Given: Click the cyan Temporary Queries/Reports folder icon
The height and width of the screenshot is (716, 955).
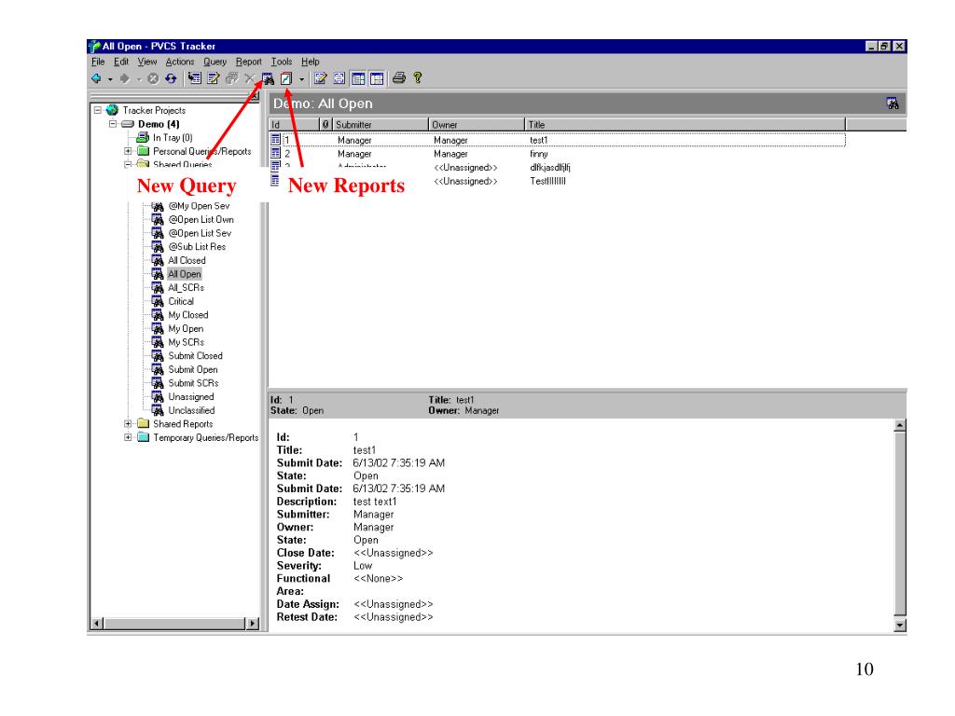Looking at the screenshot, I should [x=144, y=437].
